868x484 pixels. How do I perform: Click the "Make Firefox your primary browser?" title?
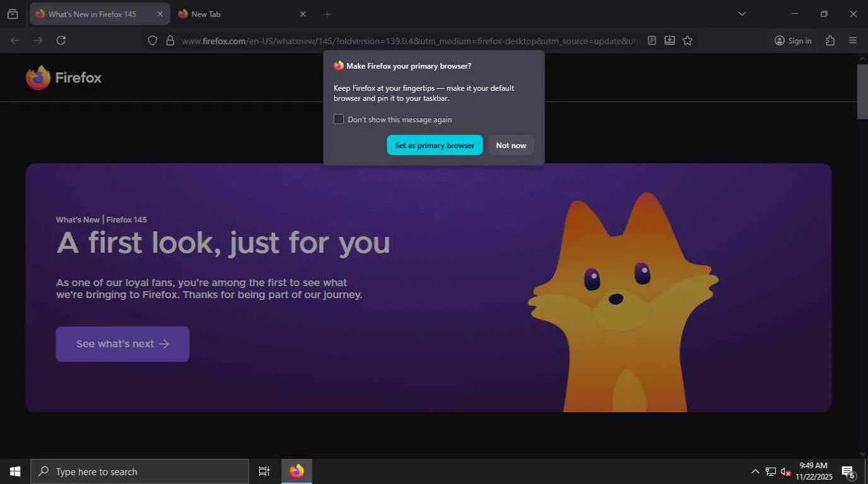[409, 66]
